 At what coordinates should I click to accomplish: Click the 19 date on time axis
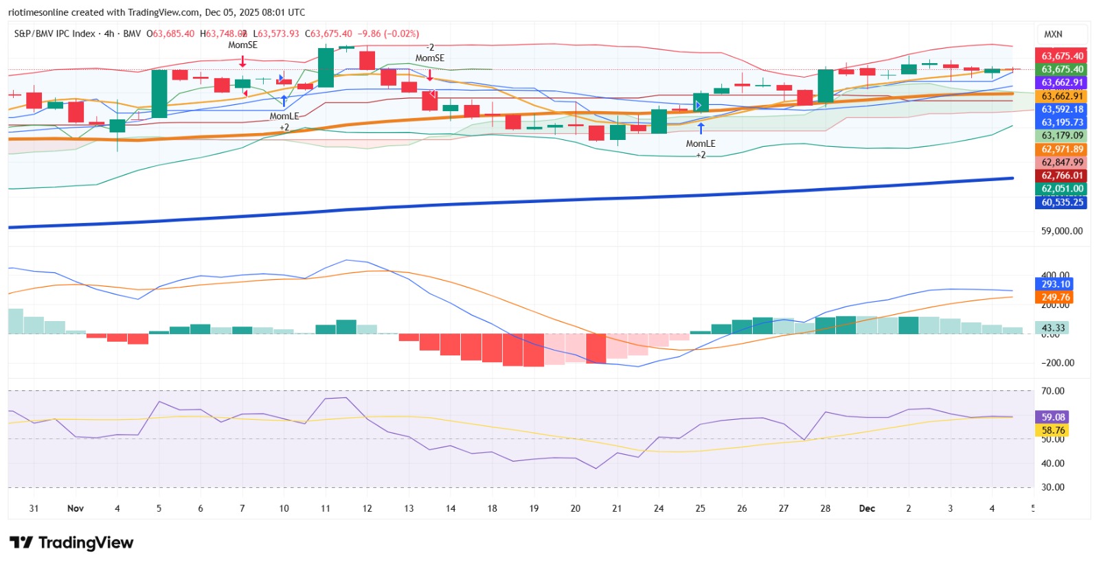click(x=534, y=508)
